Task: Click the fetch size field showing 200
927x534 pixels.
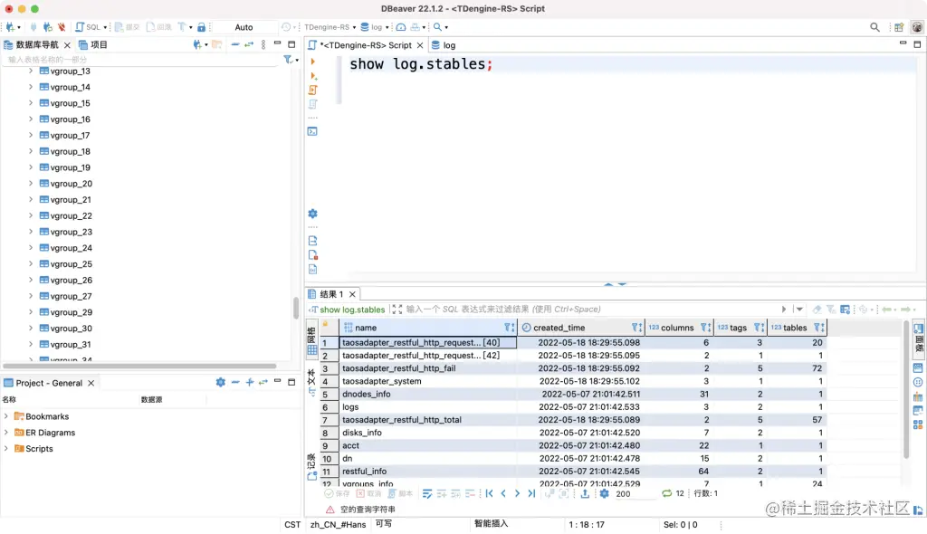Action: 625,493
